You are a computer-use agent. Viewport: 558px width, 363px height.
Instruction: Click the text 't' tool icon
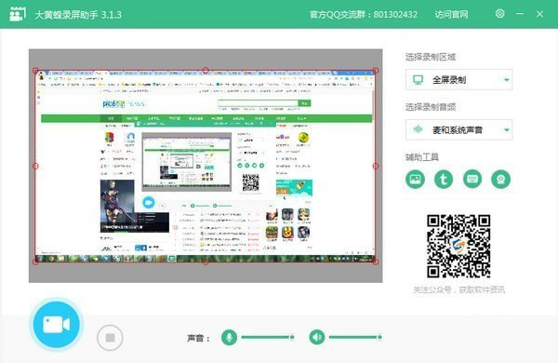444,180
